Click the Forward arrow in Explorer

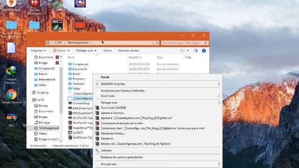tap(38, 43)
